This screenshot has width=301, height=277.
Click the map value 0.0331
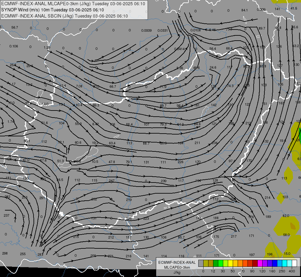[x=163, y=30]
